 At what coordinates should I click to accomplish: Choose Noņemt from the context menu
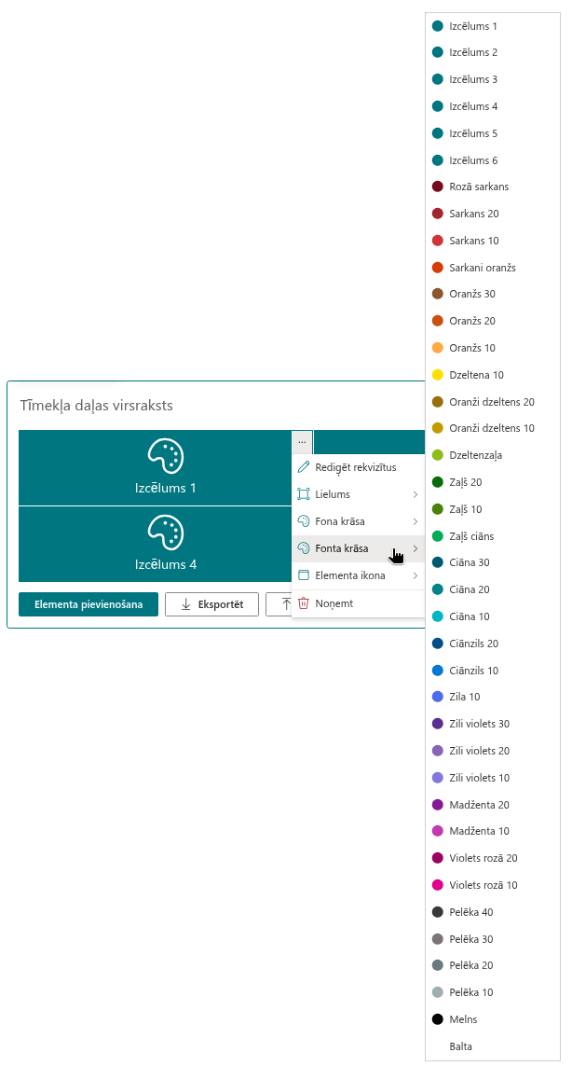coord(358,603)
